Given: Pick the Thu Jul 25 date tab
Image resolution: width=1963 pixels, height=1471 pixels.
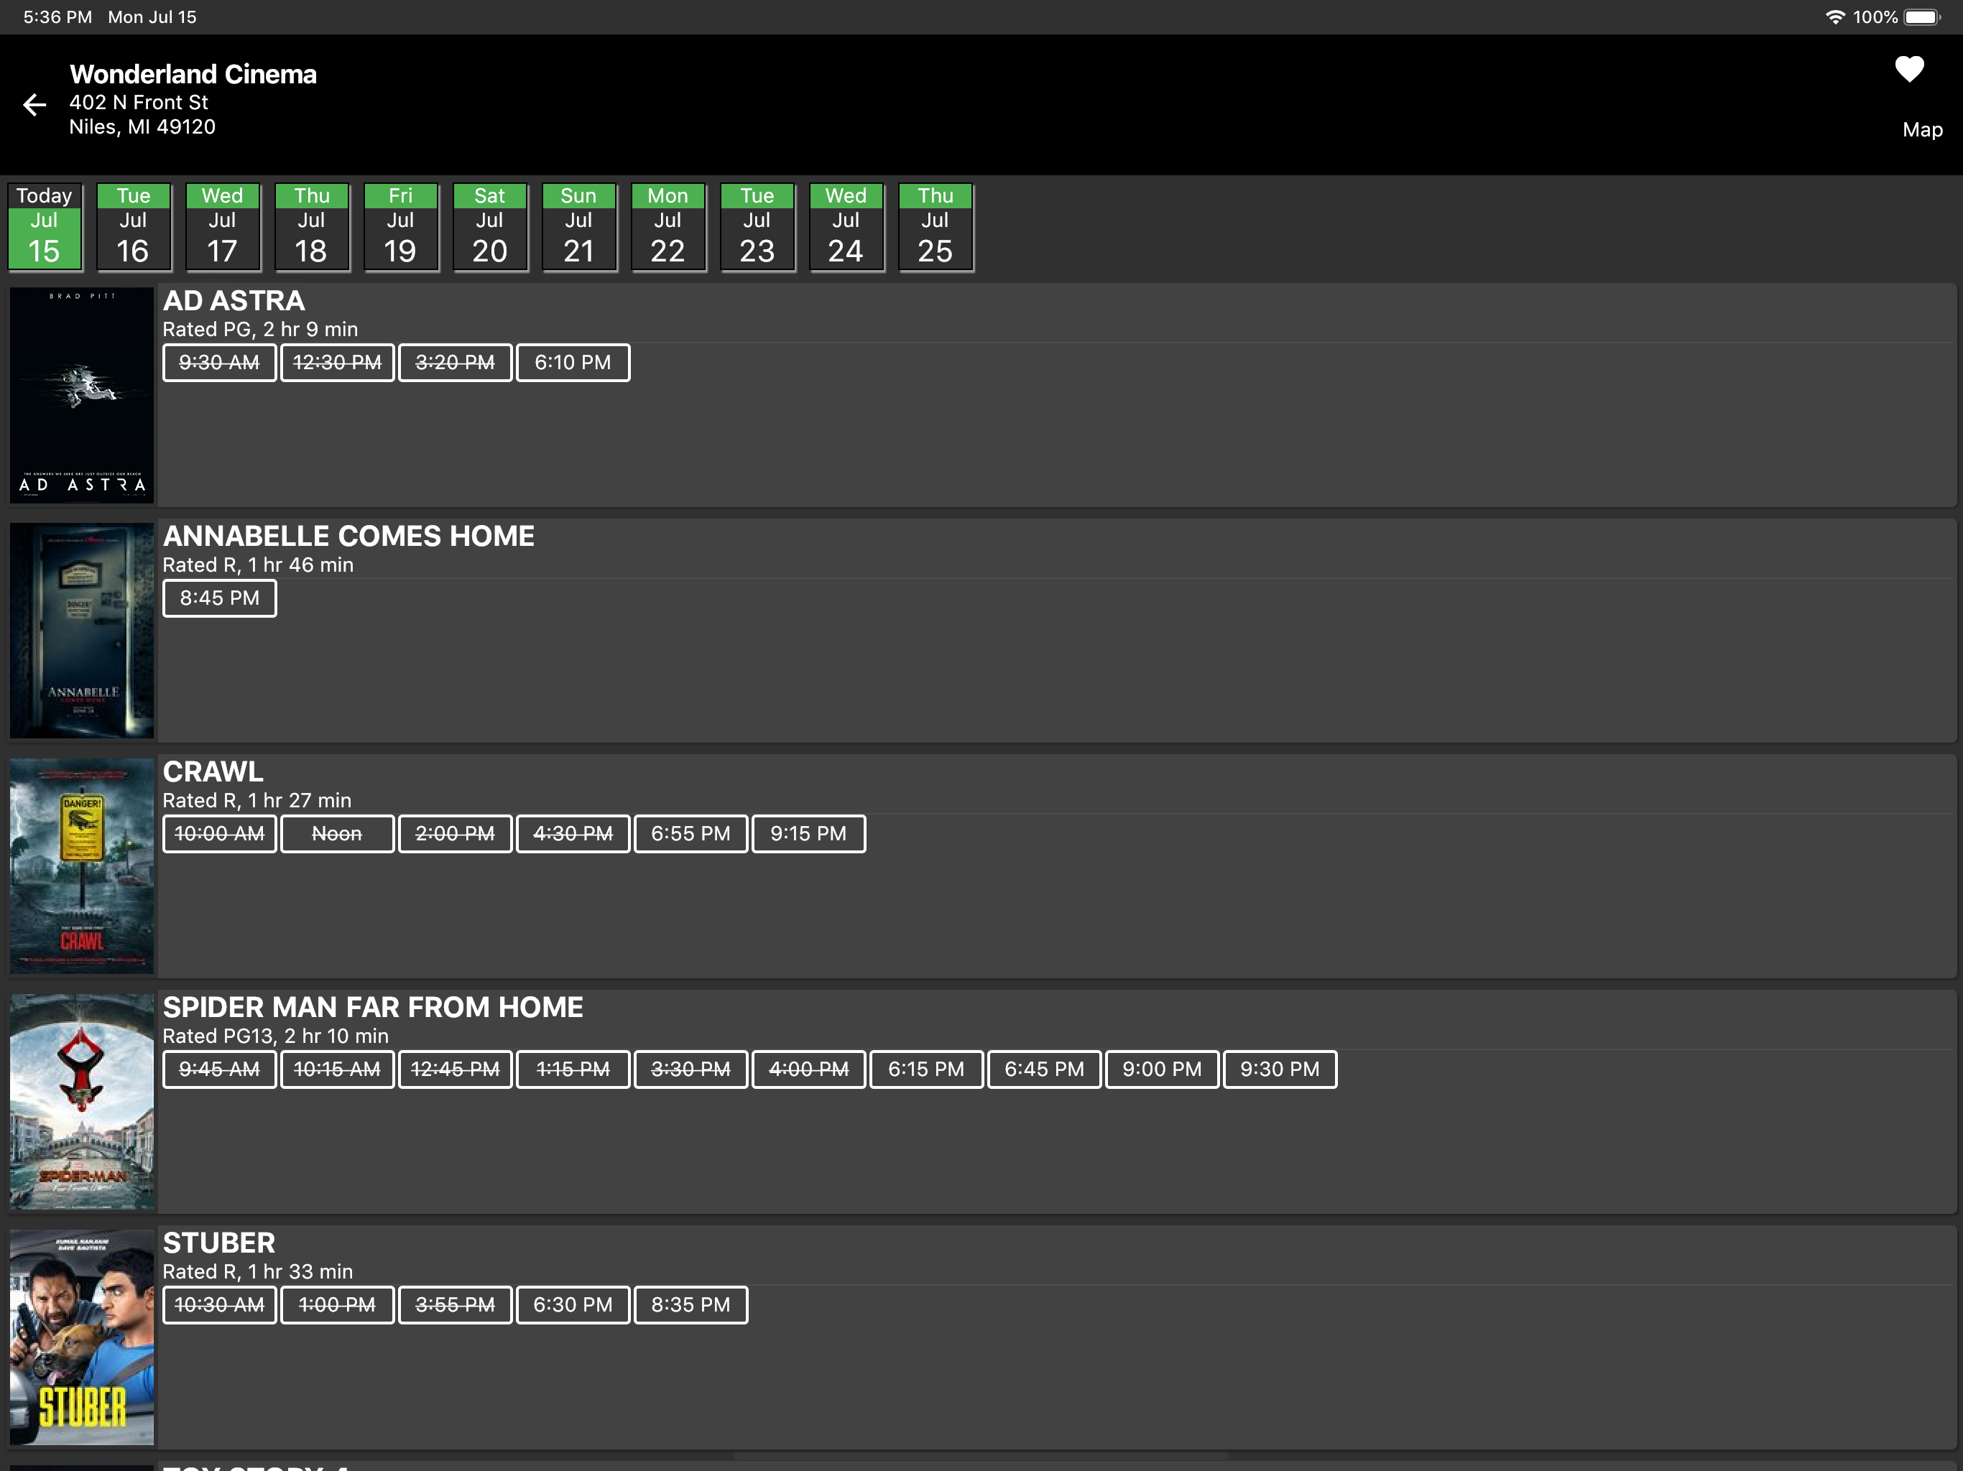Looking at the screenshot, I should [x=936, y=227].
